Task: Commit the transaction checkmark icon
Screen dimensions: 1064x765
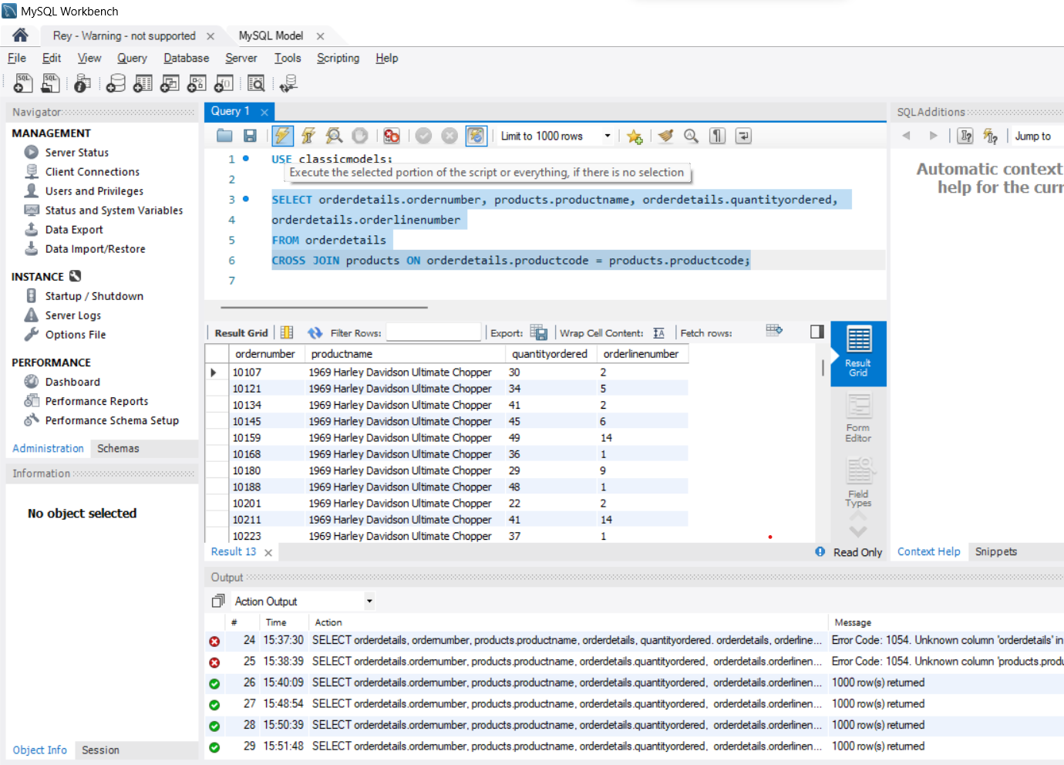Action: (x=423, y=136)
